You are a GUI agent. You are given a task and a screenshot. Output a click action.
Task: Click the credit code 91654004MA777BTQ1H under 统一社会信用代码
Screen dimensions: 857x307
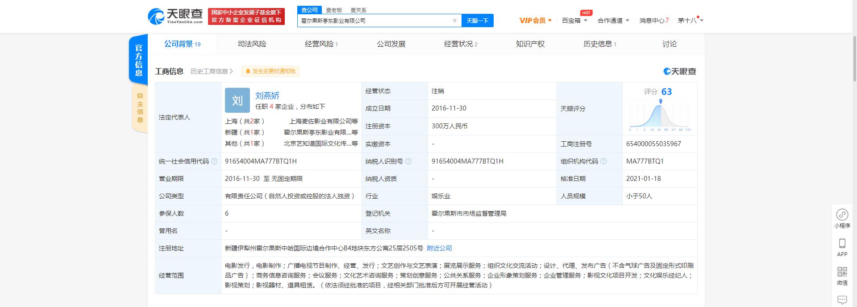point(261,161)
